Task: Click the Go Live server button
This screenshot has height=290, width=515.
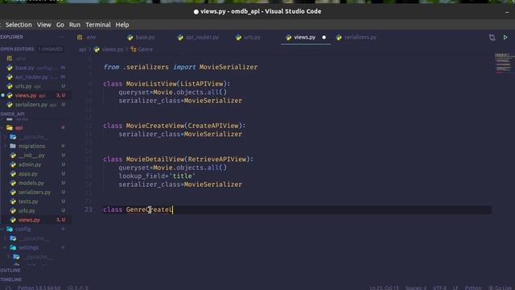Action: point(501,288)
